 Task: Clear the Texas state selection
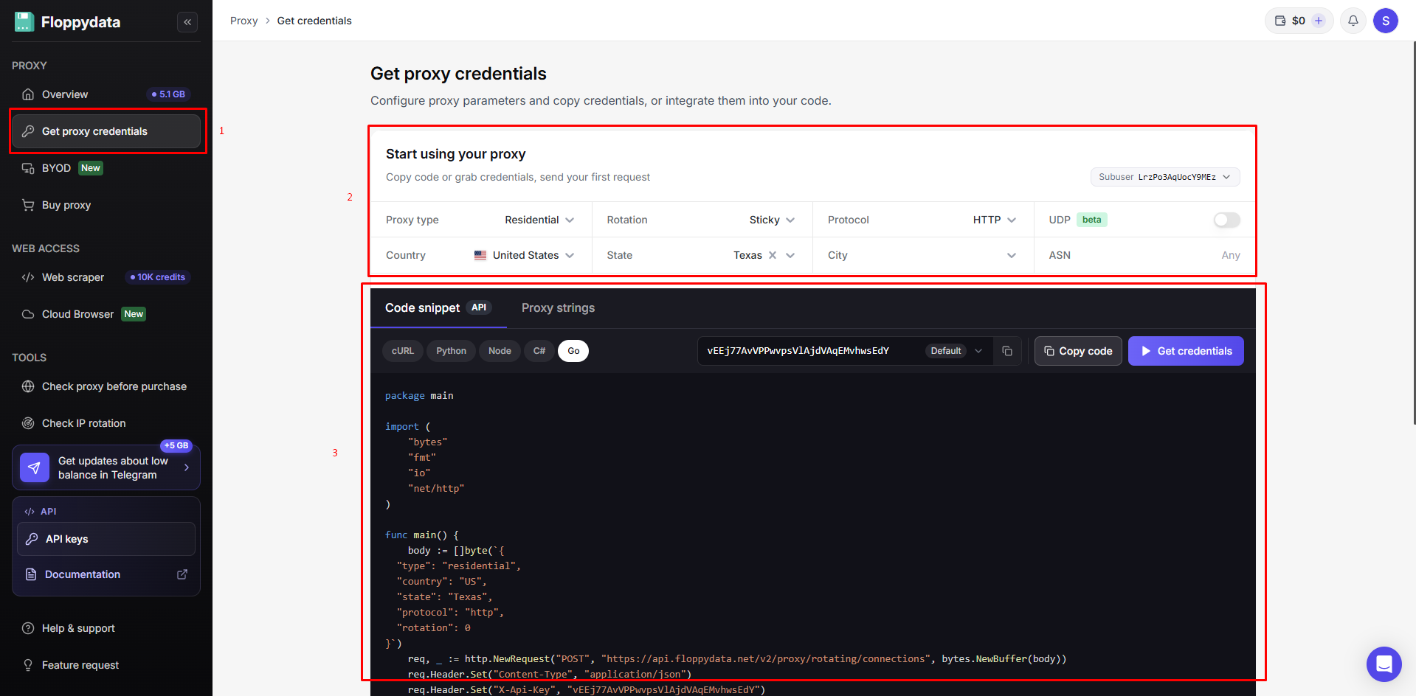point(773,255)
